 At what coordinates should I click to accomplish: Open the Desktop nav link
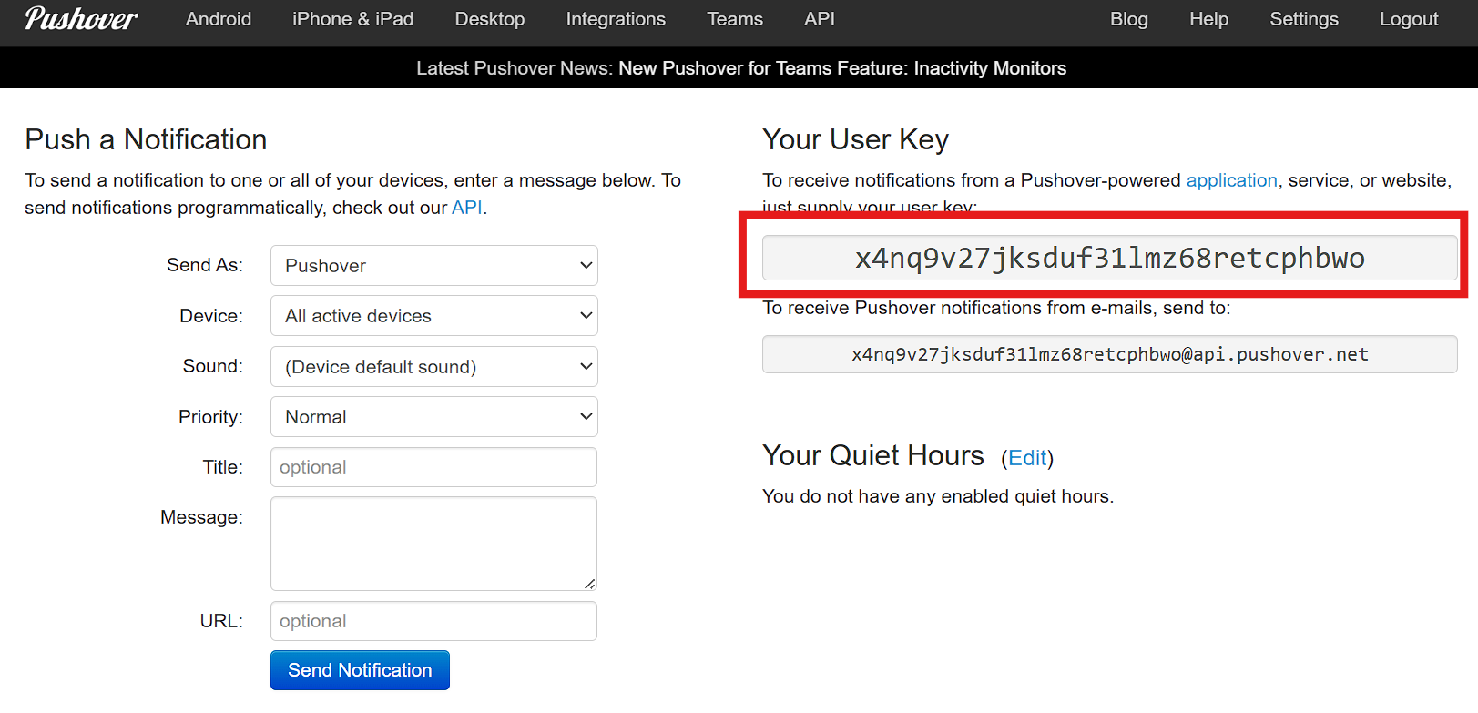(489, 19)
